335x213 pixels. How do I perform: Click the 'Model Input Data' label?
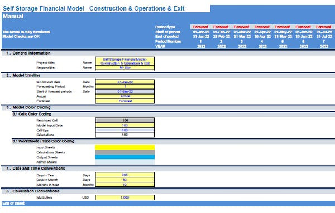49,126
